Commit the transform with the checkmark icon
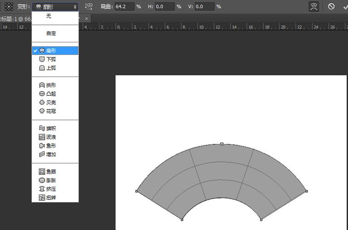The image size is (348, 230). tap(345, 6)
